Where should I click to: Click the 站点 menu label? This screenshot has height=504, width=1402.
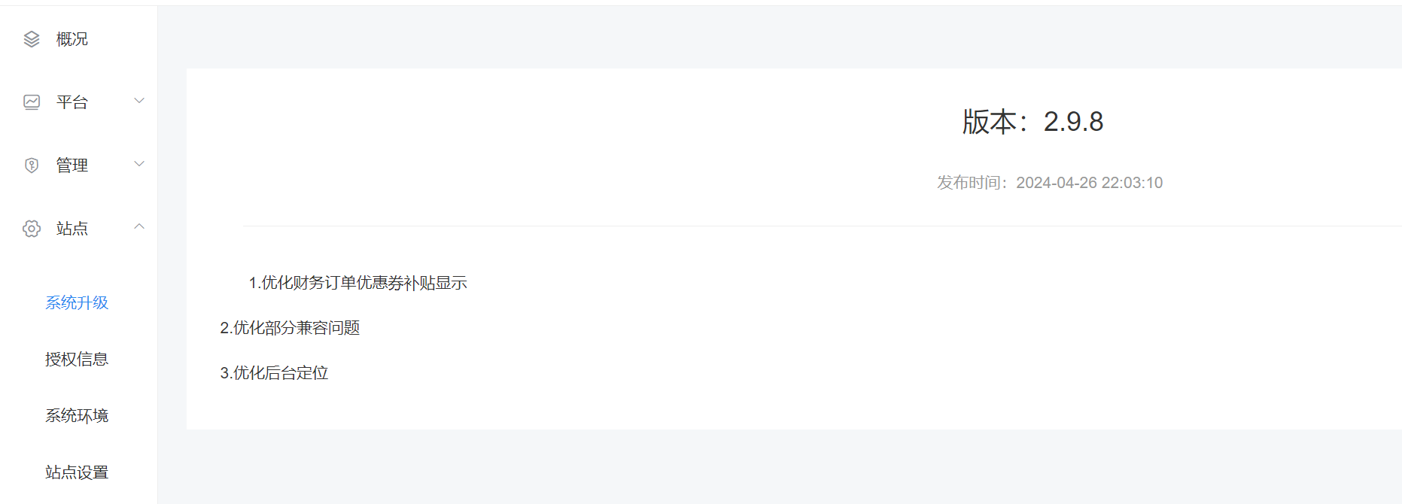72,229
